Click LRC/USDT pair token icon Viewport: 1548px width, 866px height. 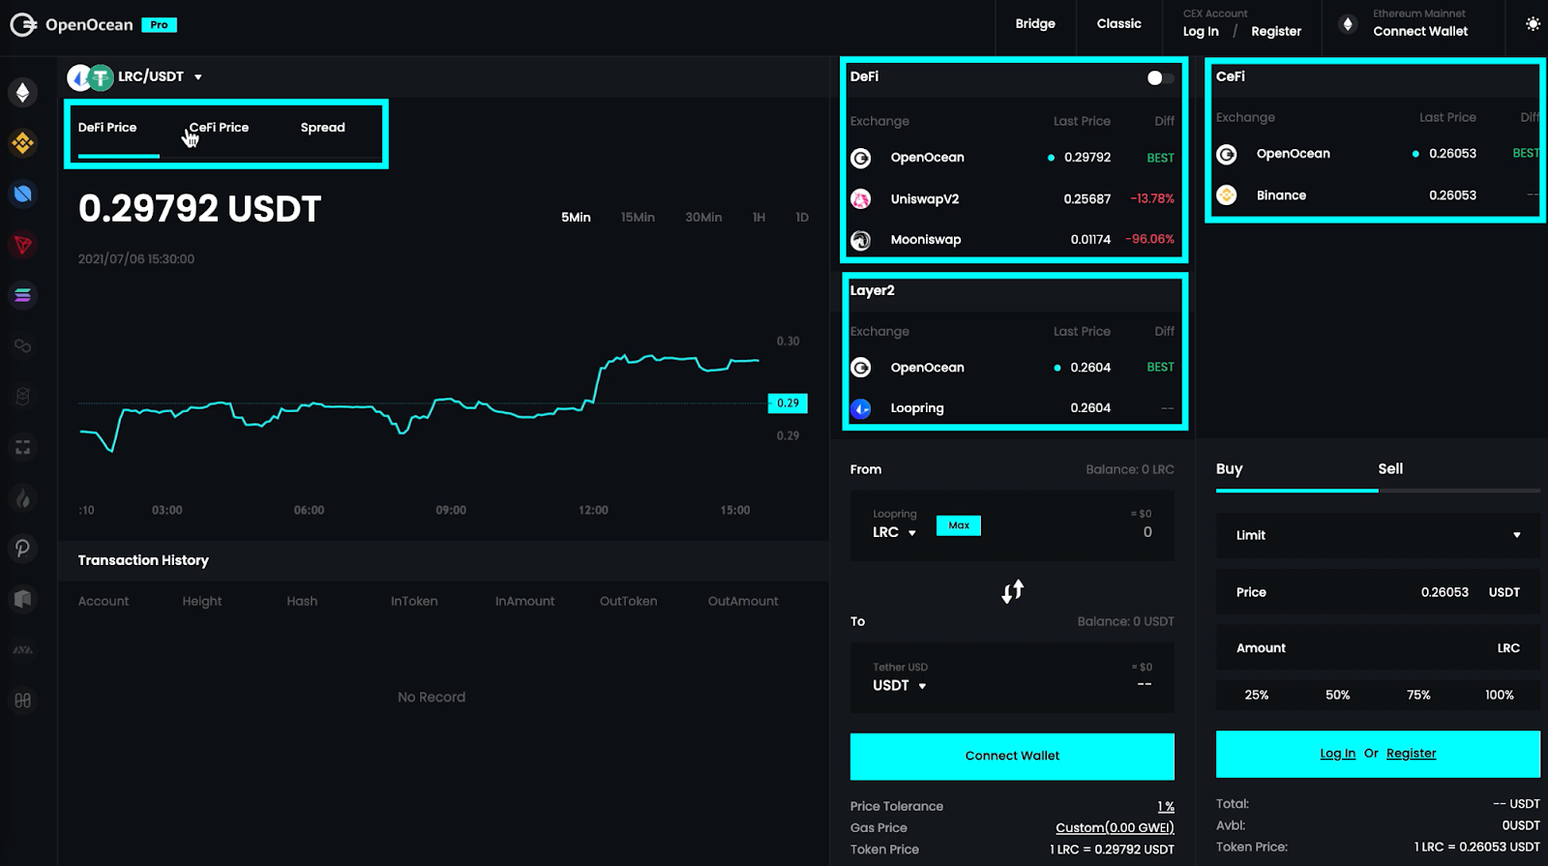pyautogui.click(x=90, y=77)
